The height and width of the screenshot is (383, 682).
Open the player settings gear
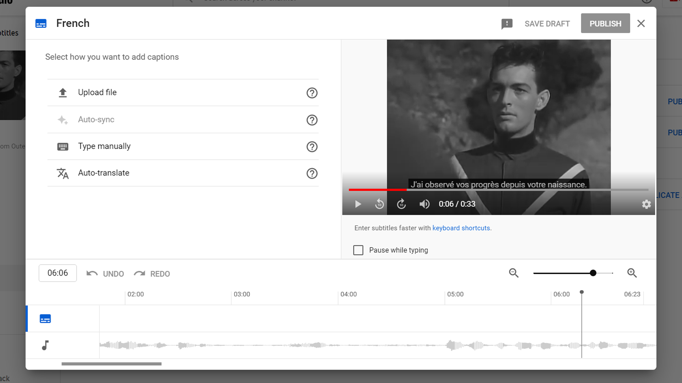coord(646,204)
